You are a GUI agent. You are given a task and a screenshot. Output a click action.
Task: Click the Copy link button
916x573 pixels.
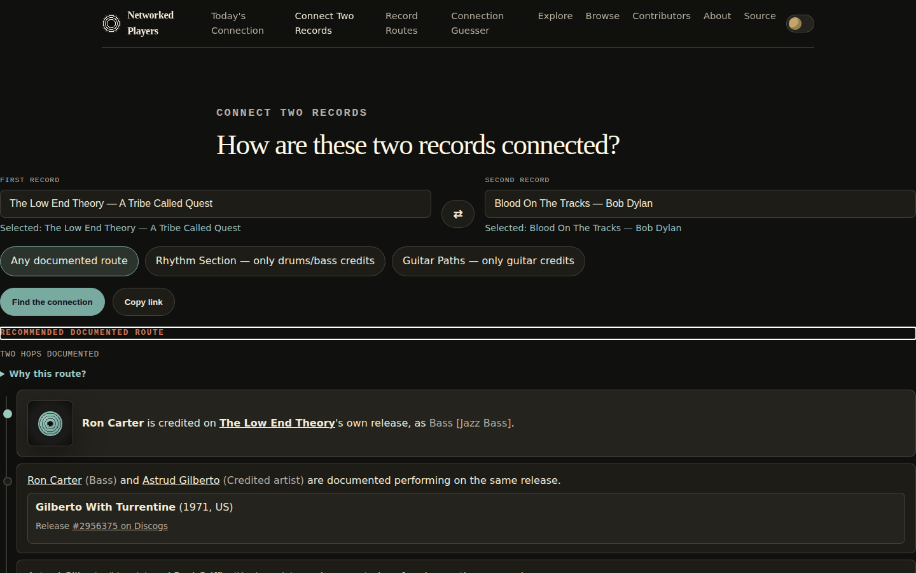point(144,302)
